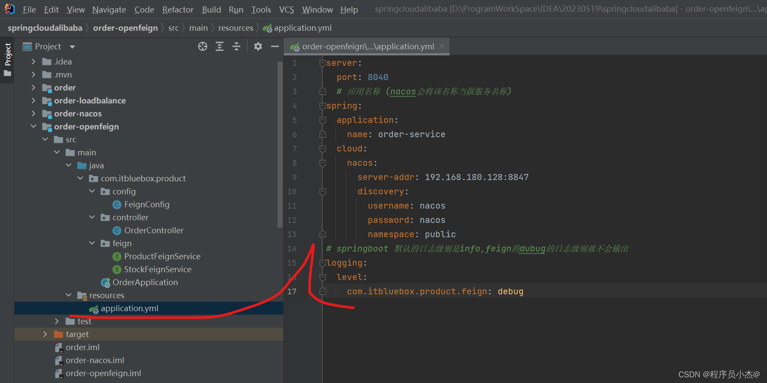Click the order-loadbalance module folder icon

47,101
